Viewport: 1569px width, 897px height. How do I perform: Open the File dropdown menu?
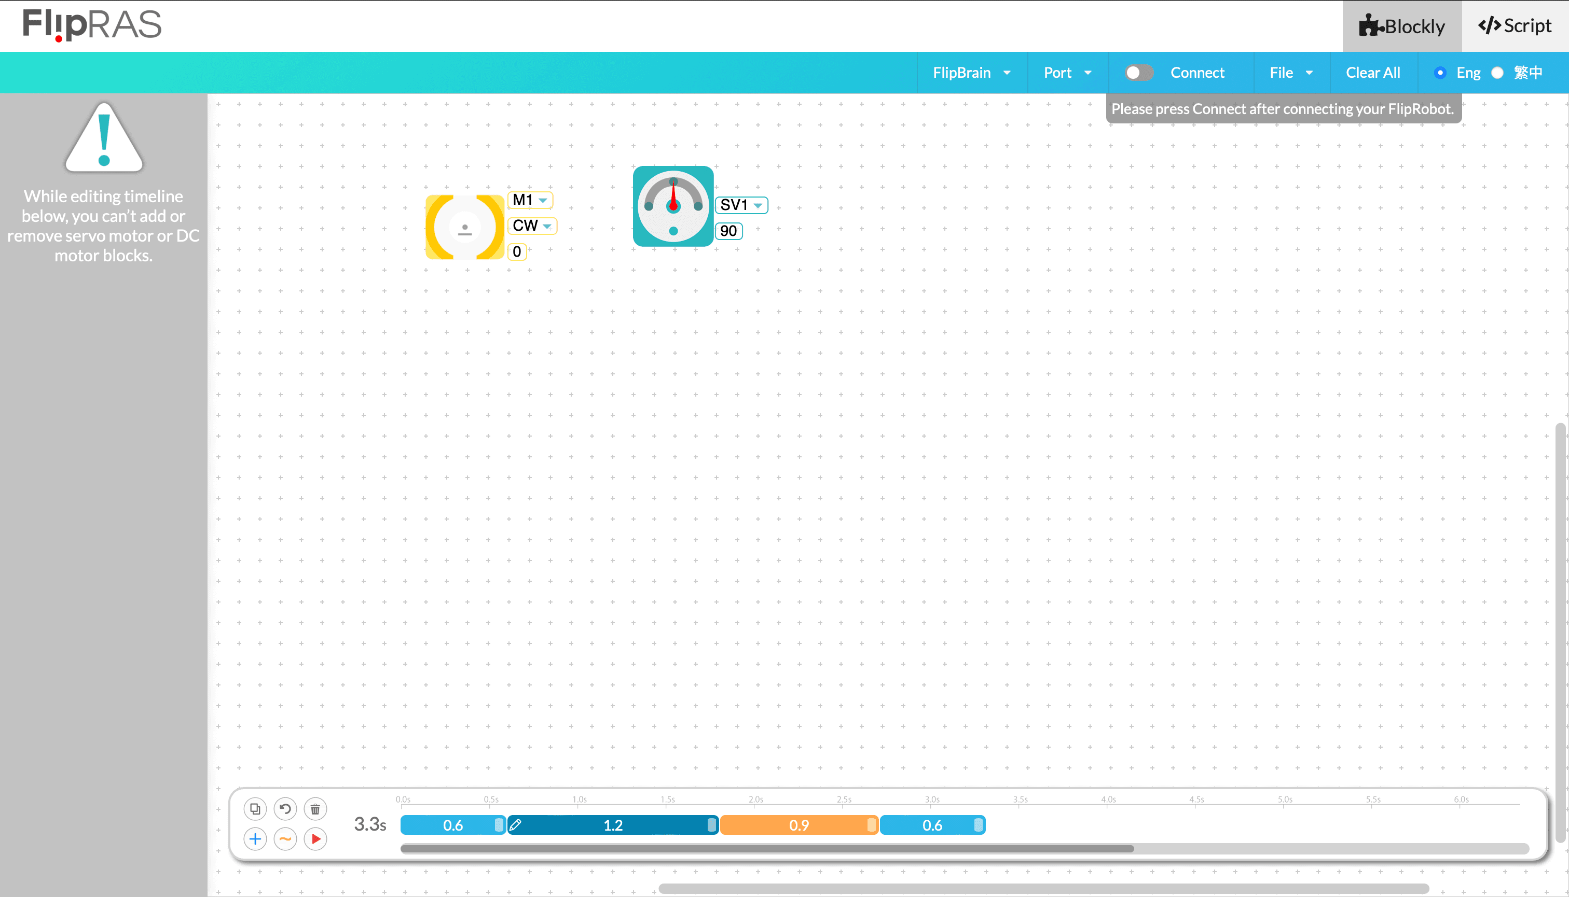(x=1291, y=73)
